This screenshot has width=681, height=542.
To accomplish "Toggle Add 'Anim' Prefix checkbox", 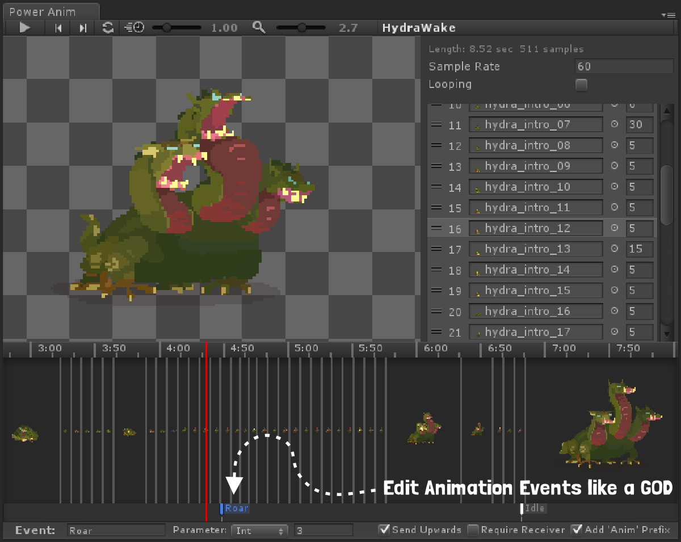I will point(577,530).
